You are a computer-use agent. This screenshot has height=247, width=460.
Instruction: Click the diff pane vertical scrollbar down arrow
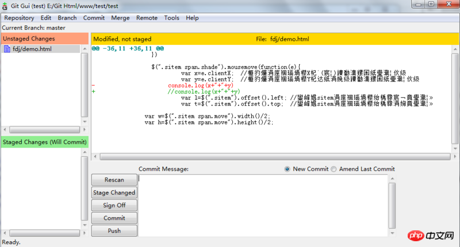(x=455, y=149)
